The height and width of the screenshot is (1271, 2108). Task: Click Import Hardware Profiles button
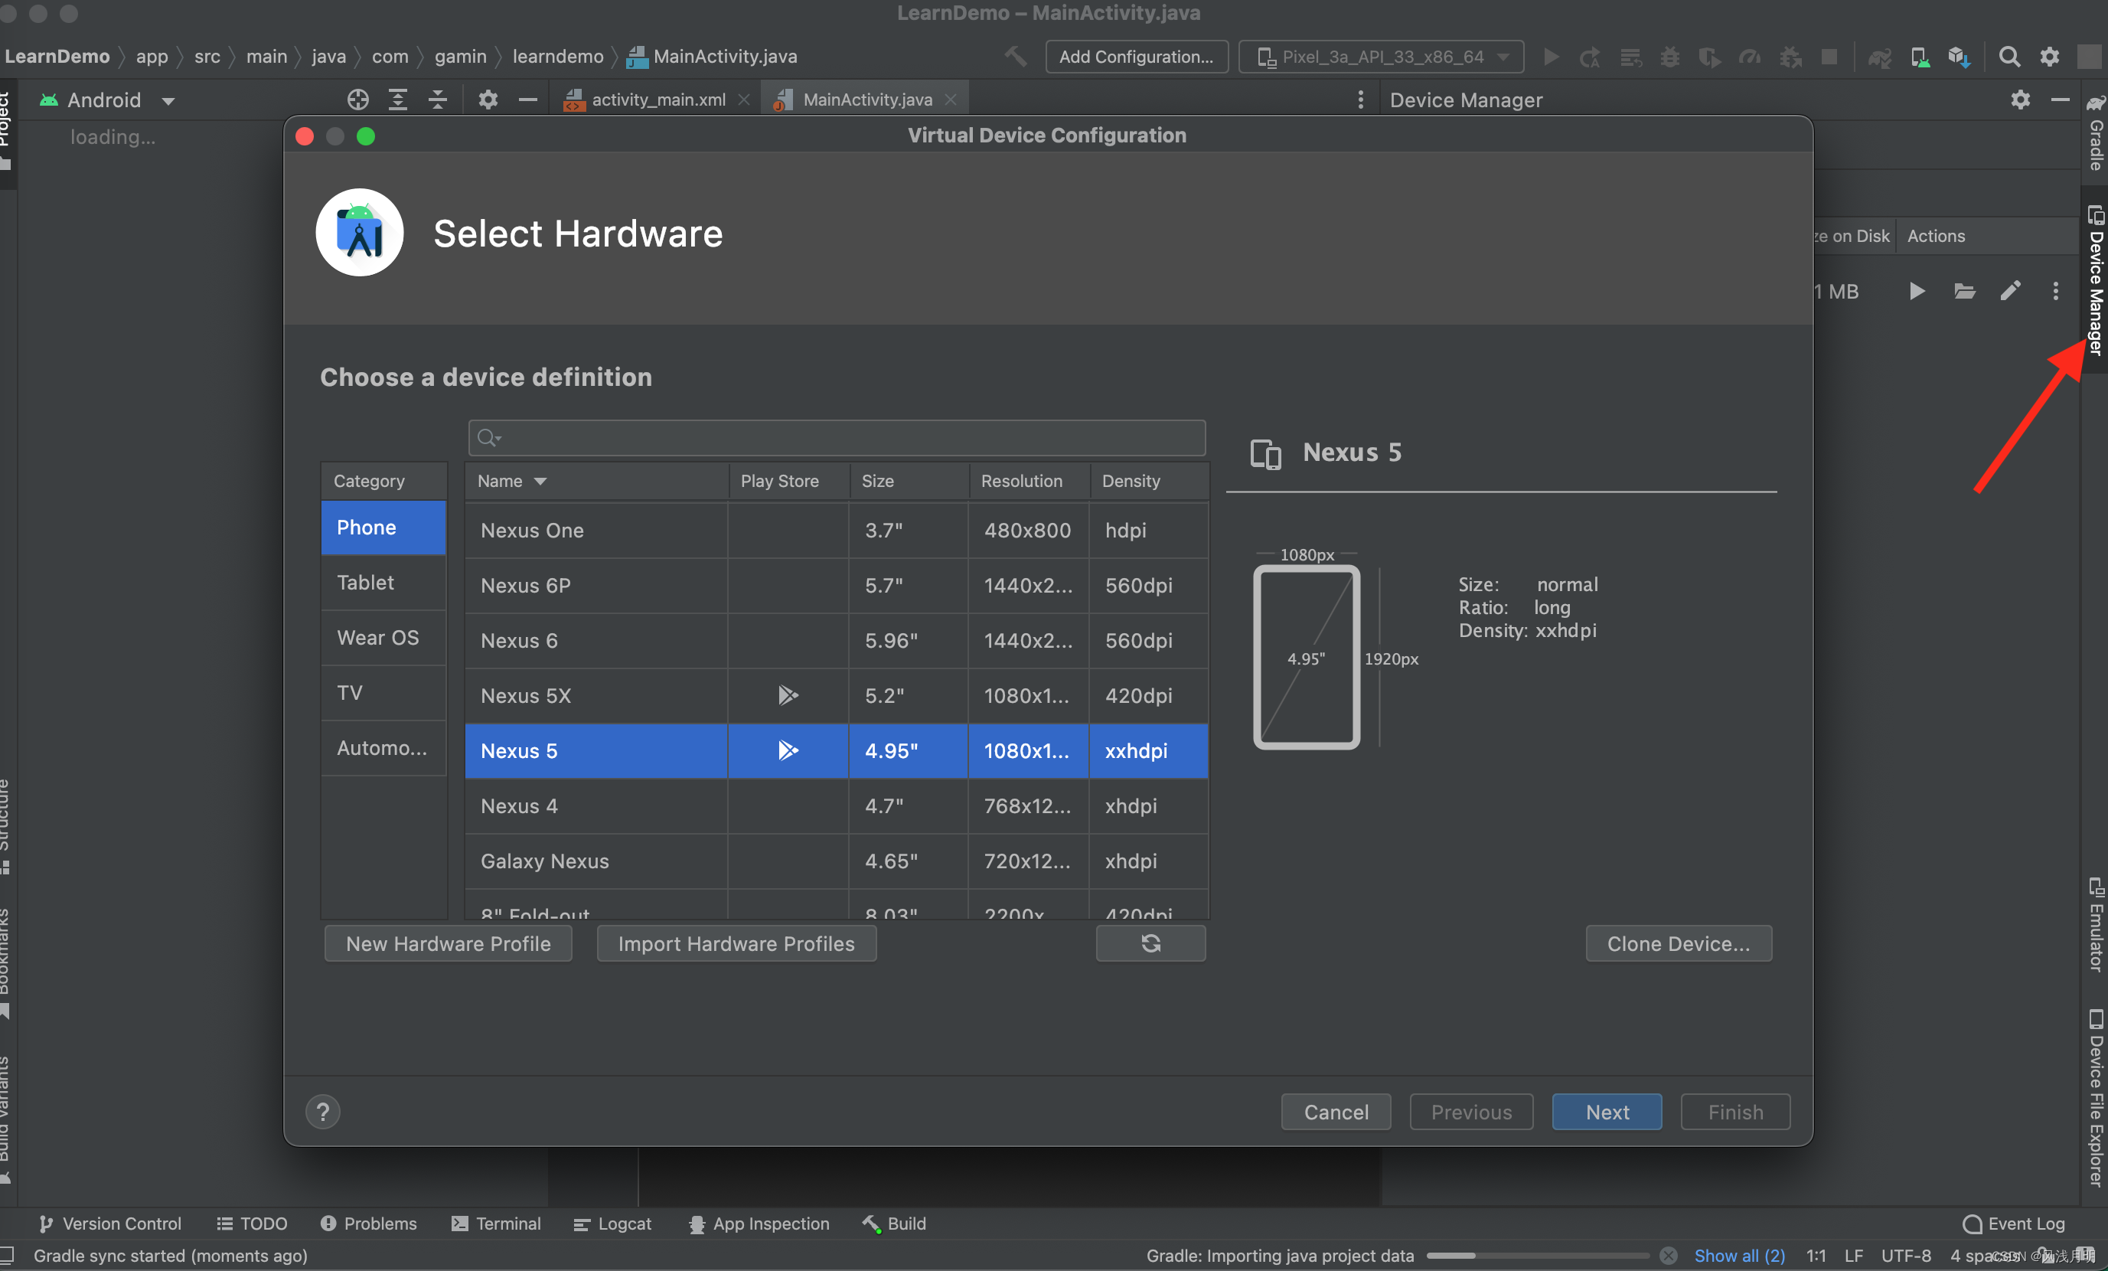736,943
